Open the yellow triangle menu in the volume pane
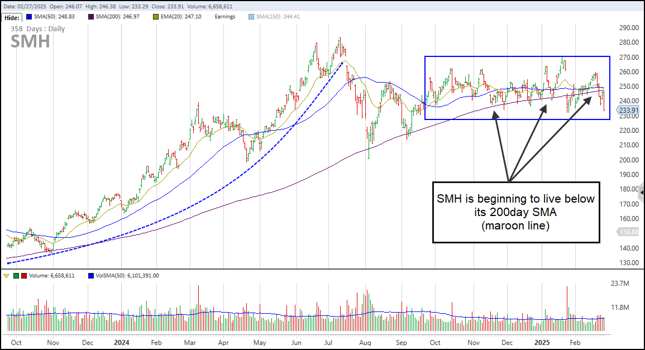The image size is (645, 350). click(6, 276)
